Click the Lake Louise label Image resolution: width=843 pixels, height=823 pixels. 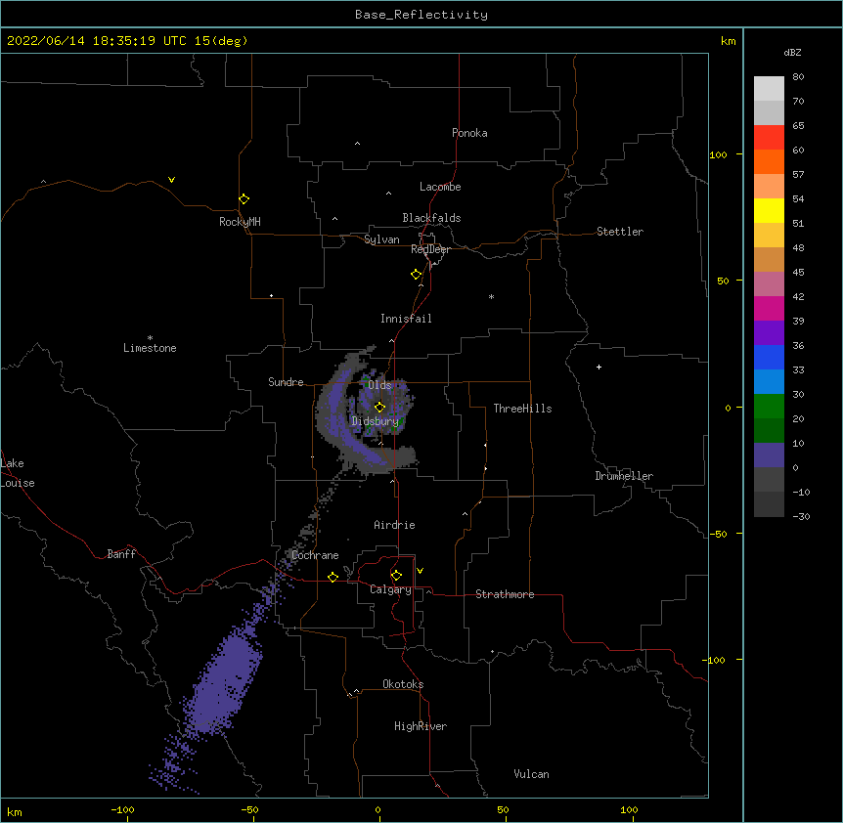click(17, 473)
